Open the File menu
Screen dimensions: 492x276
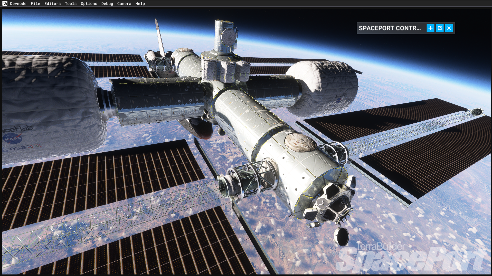35,4
